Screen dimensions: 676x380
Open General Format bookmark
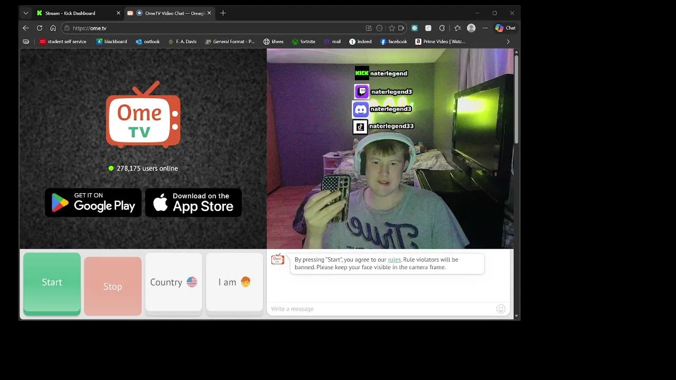click(230, 42)
